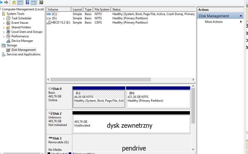Click the Disk Management tree icon

(x=8, y=50)
